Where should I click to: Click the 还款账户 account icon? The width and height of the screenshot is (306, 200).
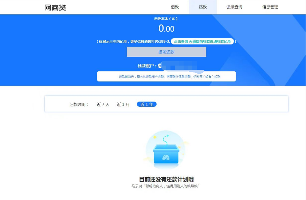click(x=160, y=66)
